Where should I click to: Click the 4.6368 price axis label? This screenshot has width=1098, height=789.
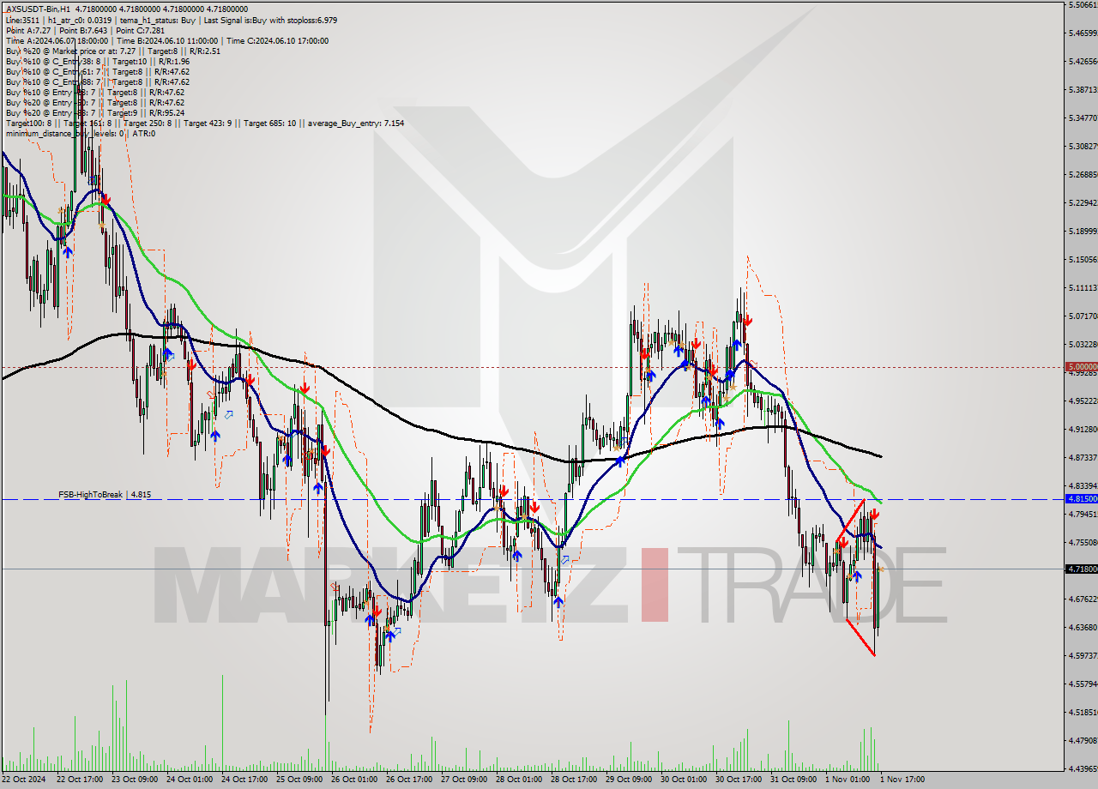pos(1083,627)
